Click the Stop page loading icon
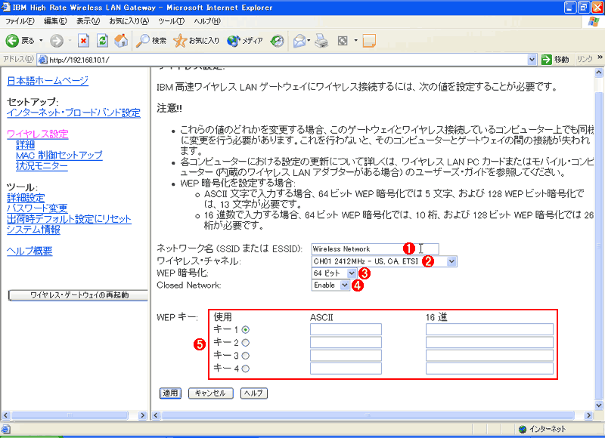The height and width of the screenshot is (438, 605). [83, 41]
